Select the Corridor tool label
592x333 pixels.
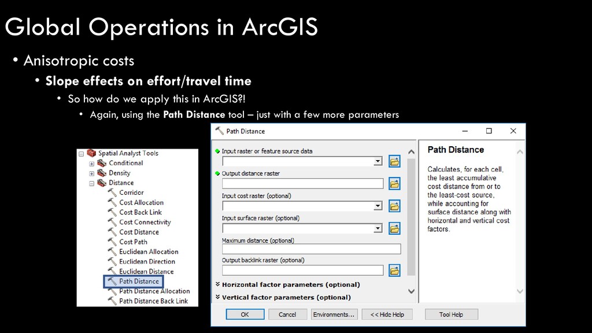(131, 193)
